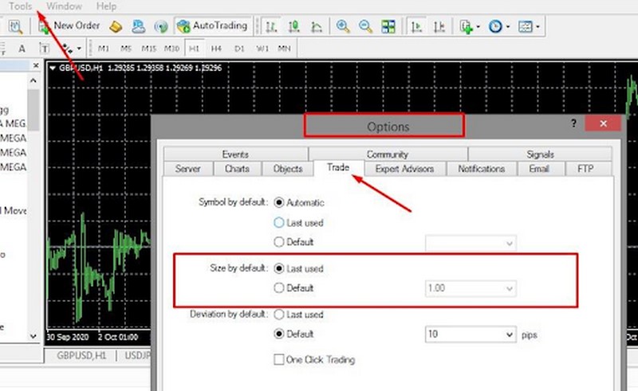Open the Charts tab in Options
This screenshot has width=638, height=391.
pyautogui.click(x=237, y=169)
